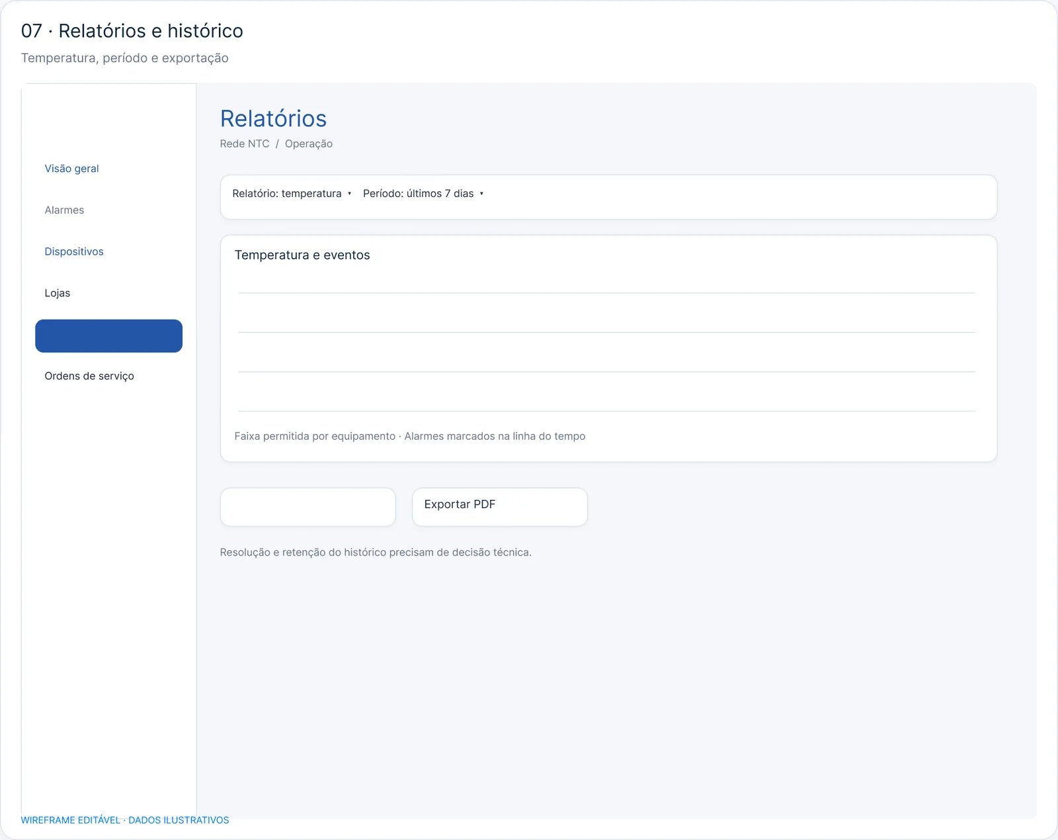Screen dimensions: 1058x840
Task: Click the blank button beside Exportar PDF
Action: 308,507
